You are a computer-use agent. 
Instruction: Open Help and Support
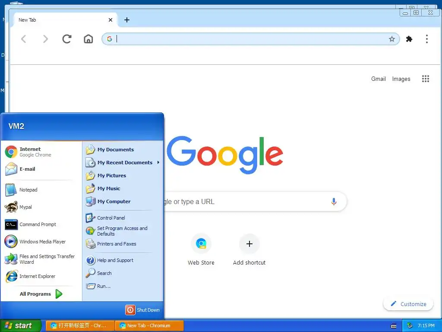pyautogui.click(x=123, y=260)
